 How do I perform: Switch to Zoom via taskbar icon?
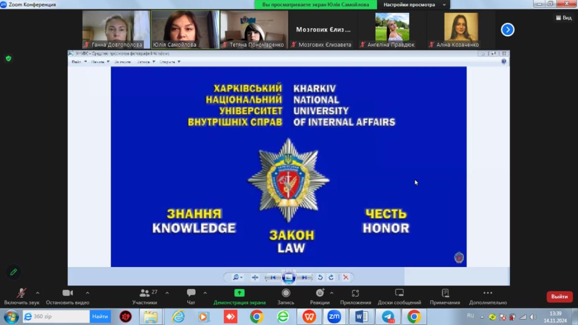pos(335,316)
